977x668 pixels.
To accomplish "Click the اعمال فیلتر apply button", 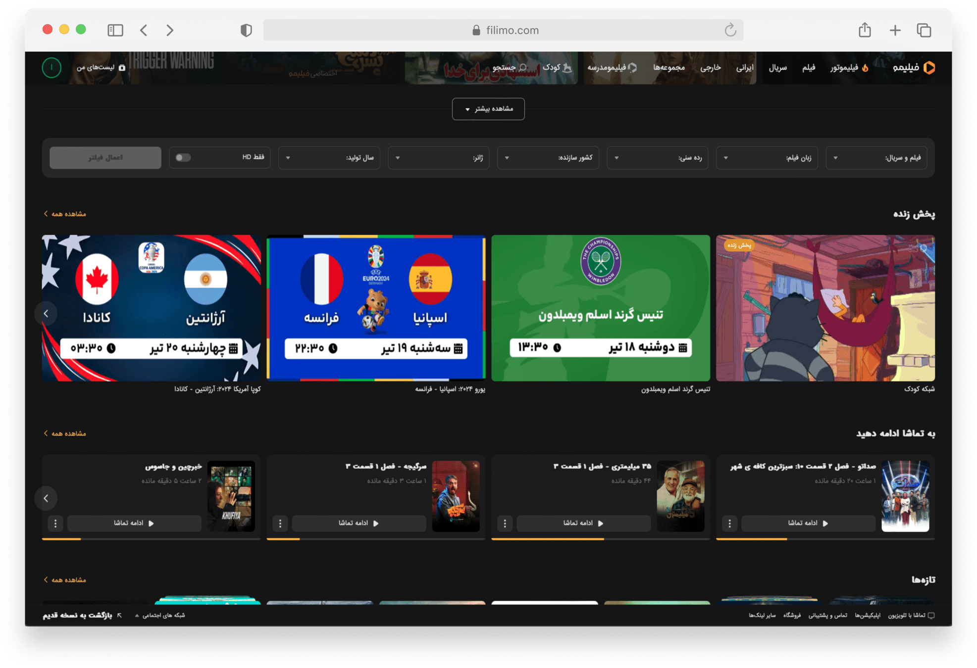I will (105, 157).
